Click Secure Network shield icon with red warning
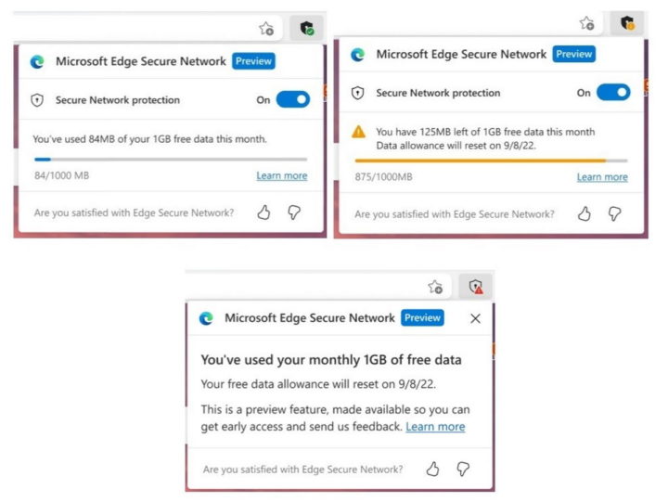 (475, 287)
